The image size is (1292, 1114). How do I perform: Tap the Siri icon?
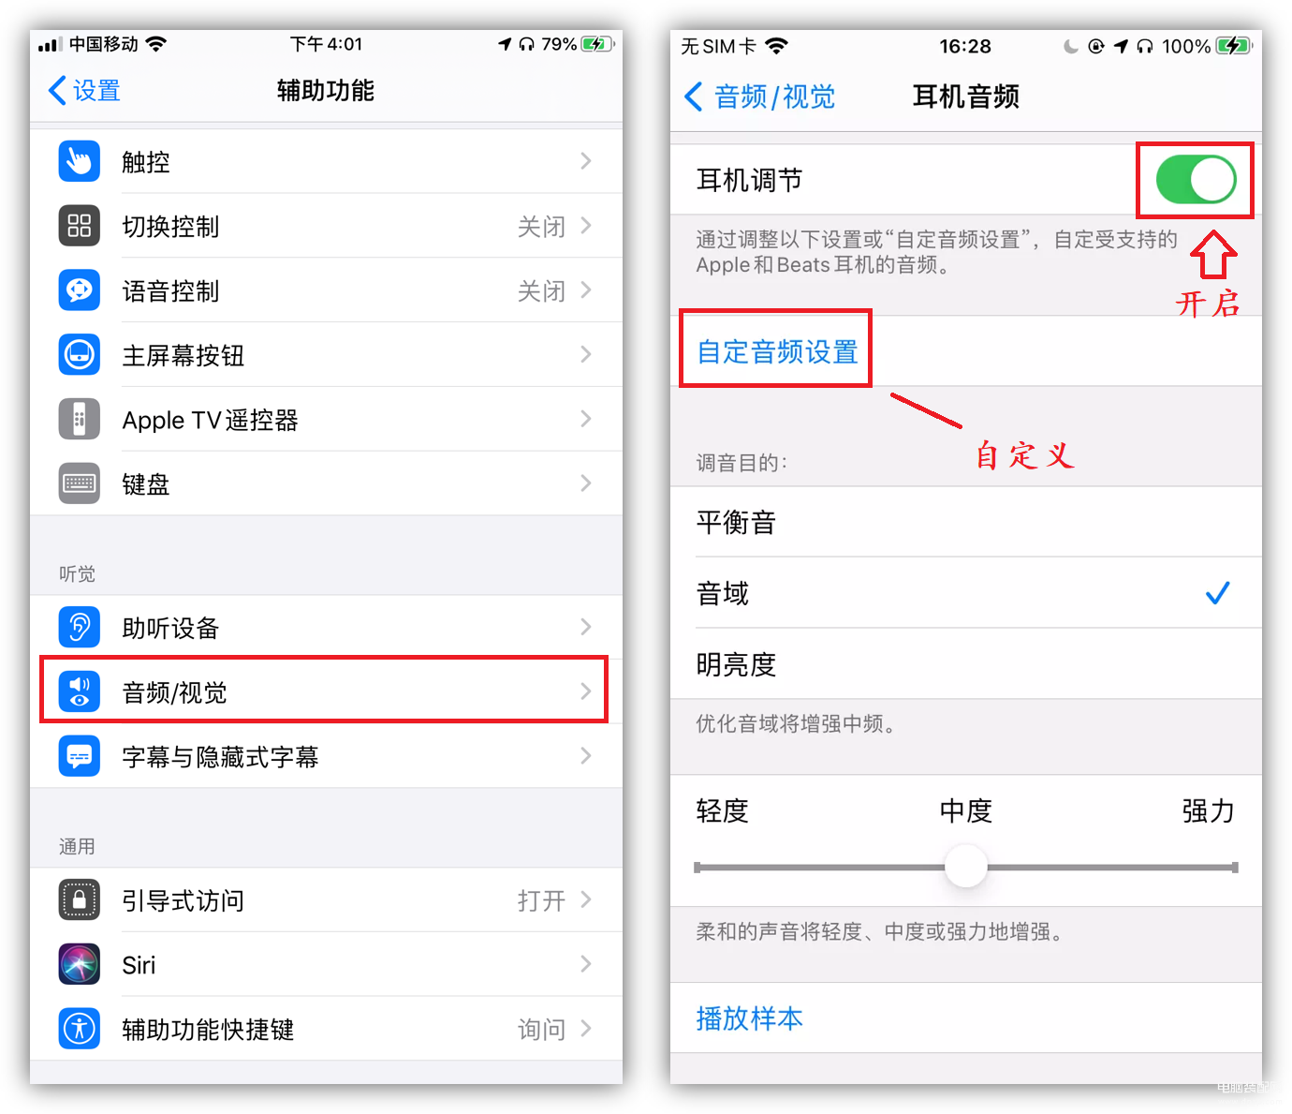coord(80,964)
